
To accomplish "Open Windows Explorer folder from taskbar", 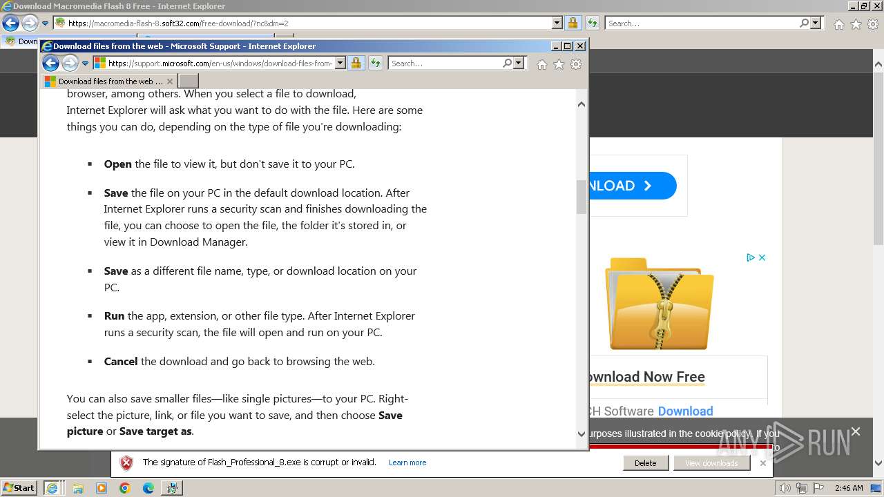I will pos(78,488).
